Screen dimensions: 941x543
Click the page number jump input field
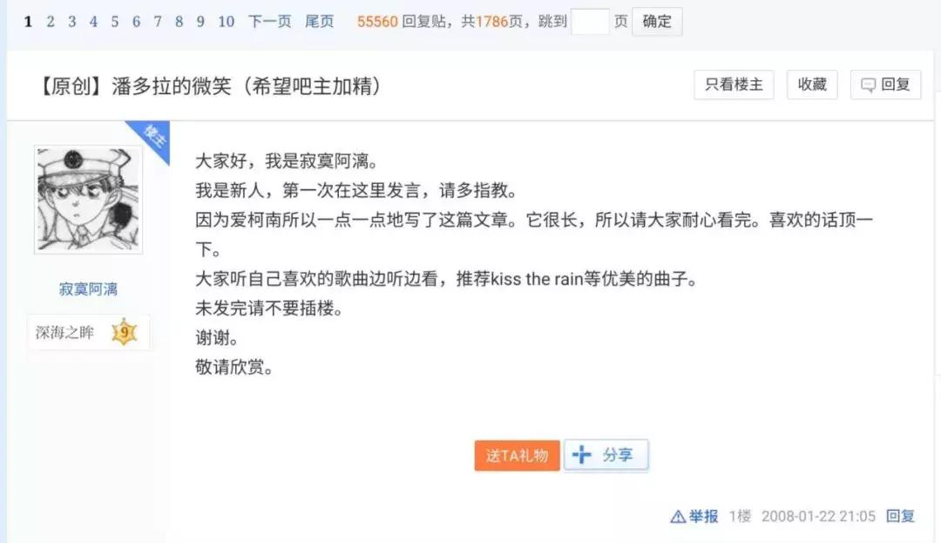[x=592, y=21]
